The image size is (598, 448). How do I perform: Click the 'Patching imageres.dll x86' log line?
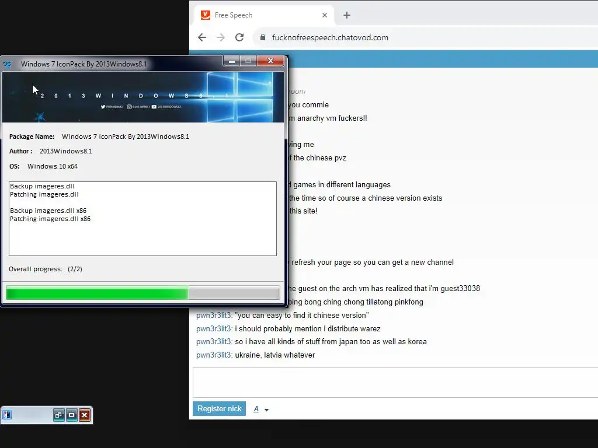pyautogui.click(x=50, y=219)
